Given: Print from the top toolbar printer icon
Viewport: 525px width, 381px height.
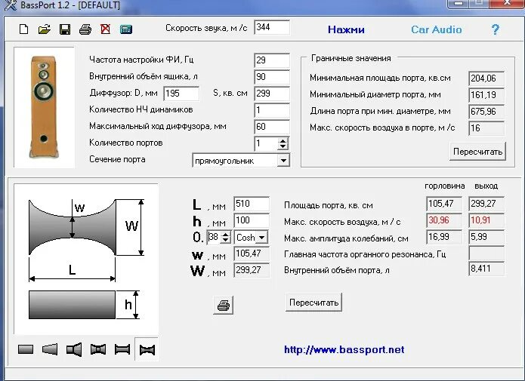Looking at the screenshot, I should click(x=85, y=29).
